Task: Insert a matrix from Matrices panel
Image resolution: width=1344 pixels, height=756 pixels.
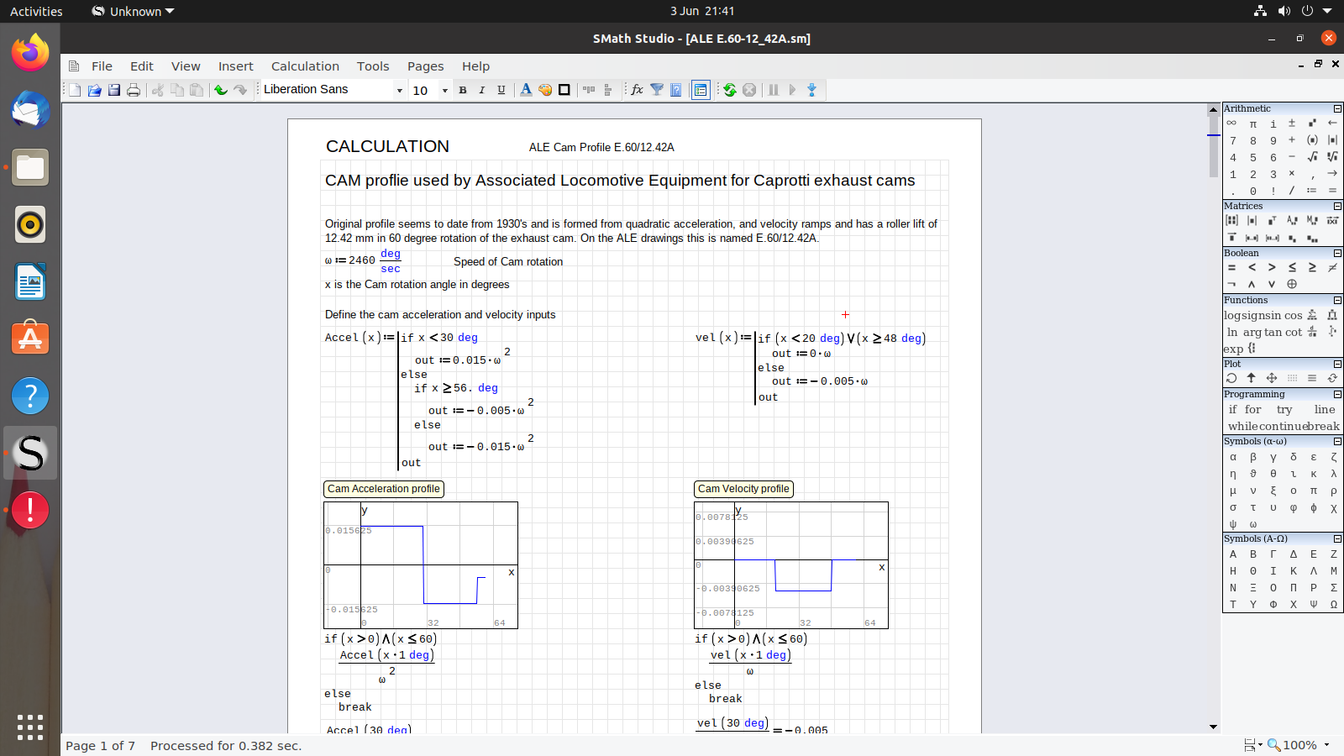Action: coord(1232,220)
